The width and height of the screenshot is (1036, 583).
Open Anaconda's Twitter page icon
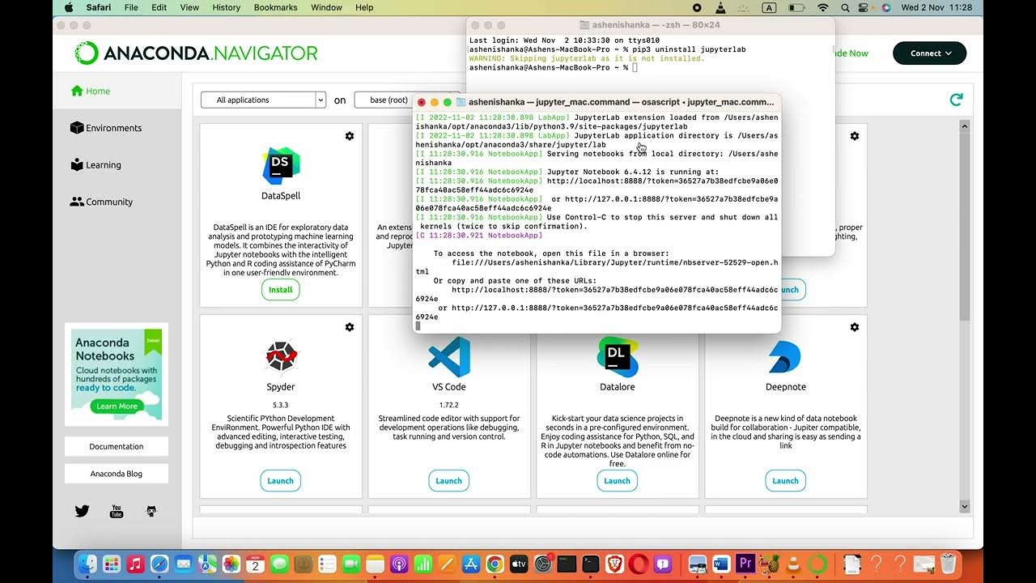coord(82,511)
